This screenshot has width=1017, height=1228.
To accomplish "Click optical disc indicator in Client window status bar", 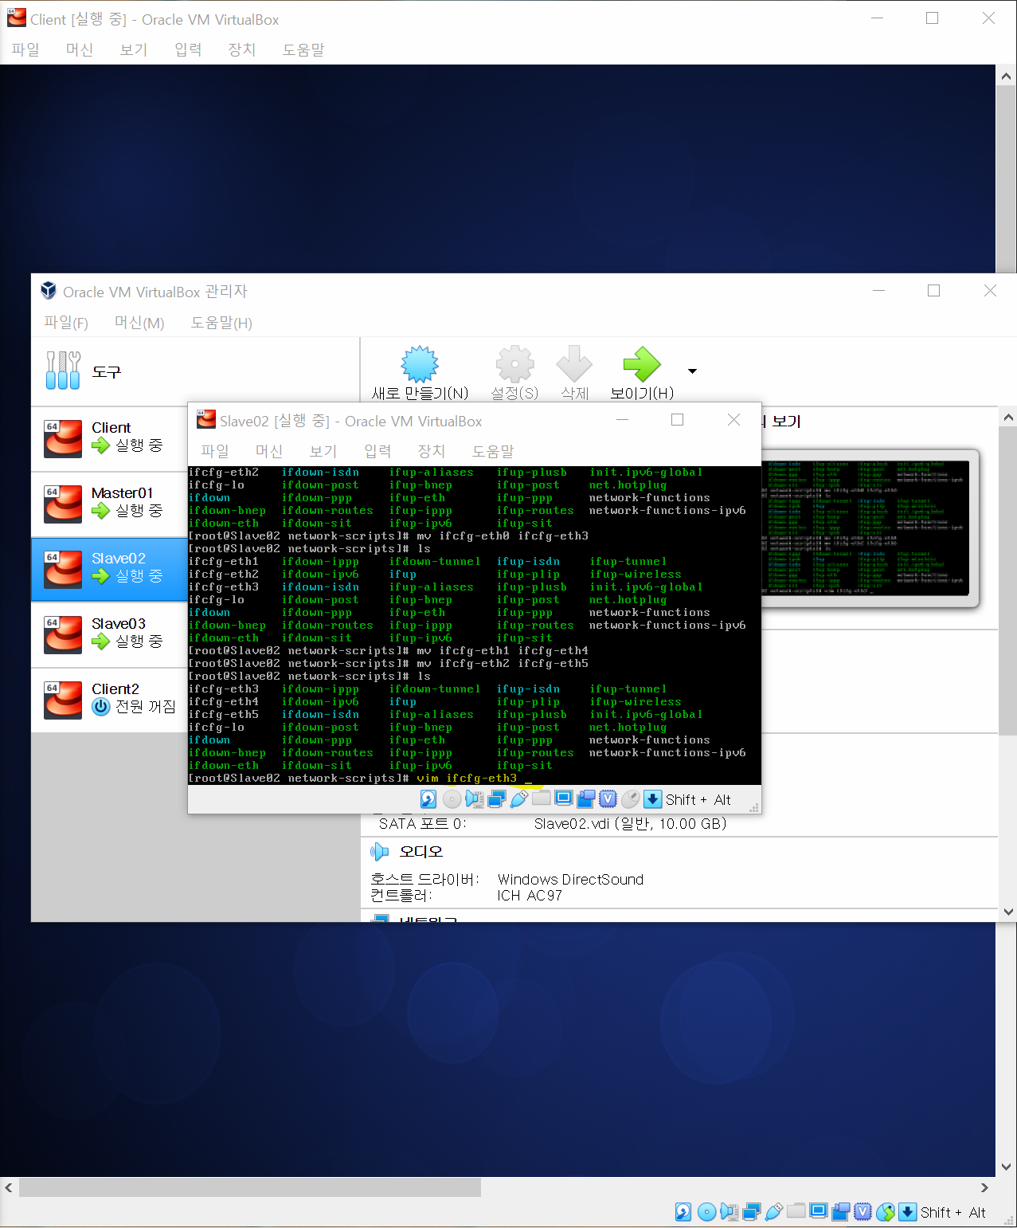I will point(706,1212).
